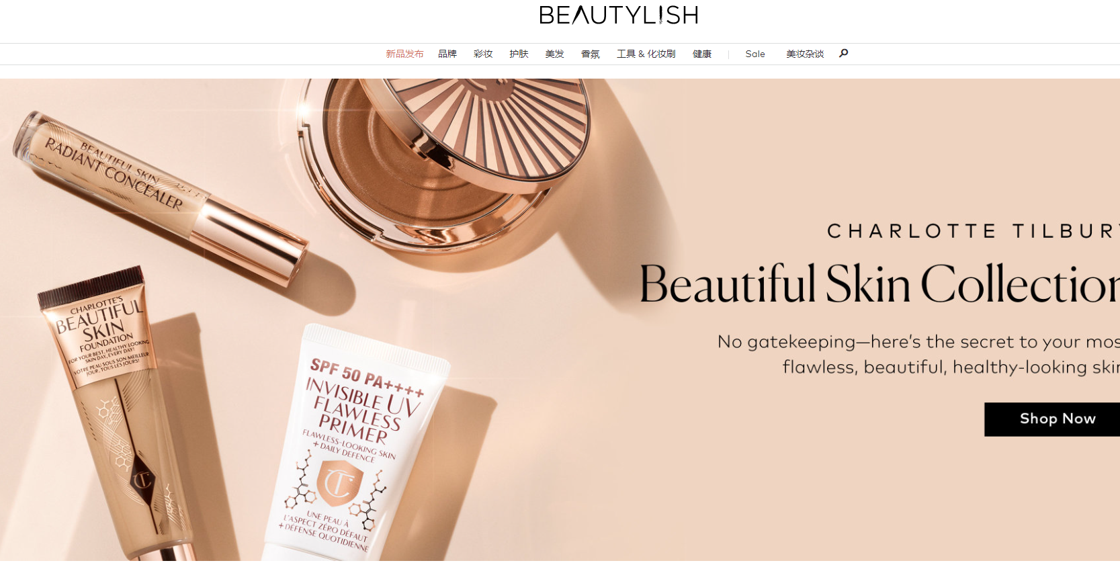1120x565 pixels.
Task: Visit the Sale link
Action: pyautogui.click(x=755, y=54)
